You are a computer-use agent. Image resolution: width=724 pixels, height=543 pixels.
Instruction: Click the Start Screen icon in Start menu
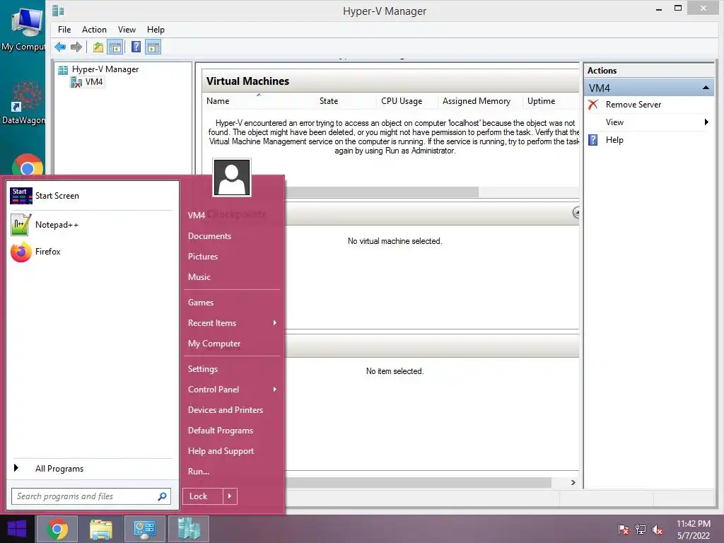(x=21, y=196)
